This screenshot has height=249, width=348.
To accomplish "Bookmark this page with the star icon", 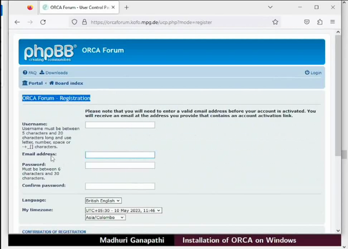I will click(275, 22).
